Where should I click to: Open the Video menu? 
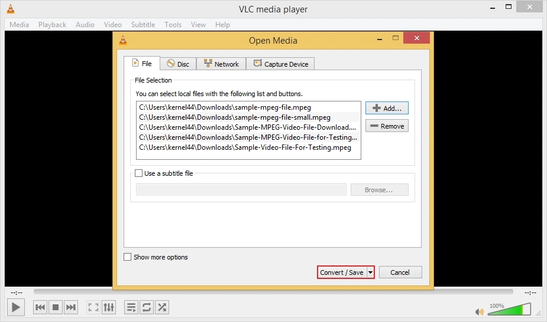tap(113, 25)
